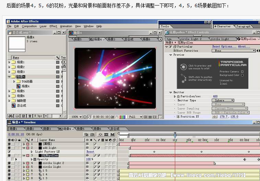Viewport: 260px width, 181px height.
Task: Hide the add light layer via eye icon
Action: pyautogui.click(x=9, y=148)
